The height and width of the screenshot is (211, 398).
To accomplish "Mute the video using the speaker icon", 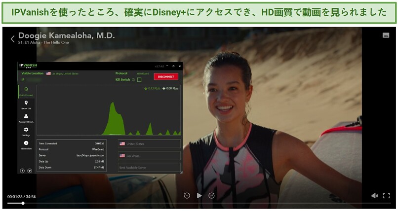I will pos(374,196).
